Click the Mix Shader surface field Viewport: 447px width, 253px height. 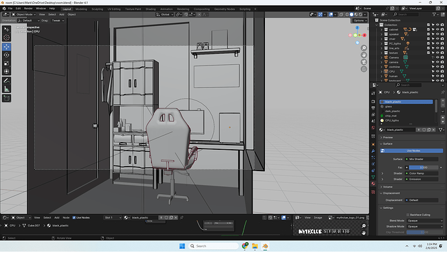coord(422,159)
